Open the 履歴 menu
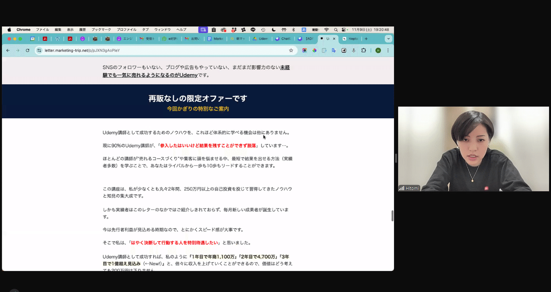 click(82, 29)
